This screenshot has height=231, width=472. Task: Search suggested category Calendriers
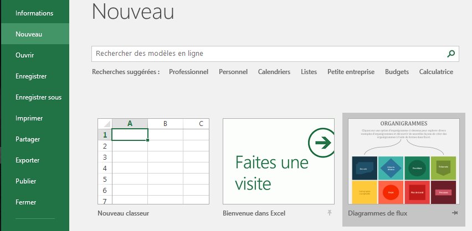[274, 72]
